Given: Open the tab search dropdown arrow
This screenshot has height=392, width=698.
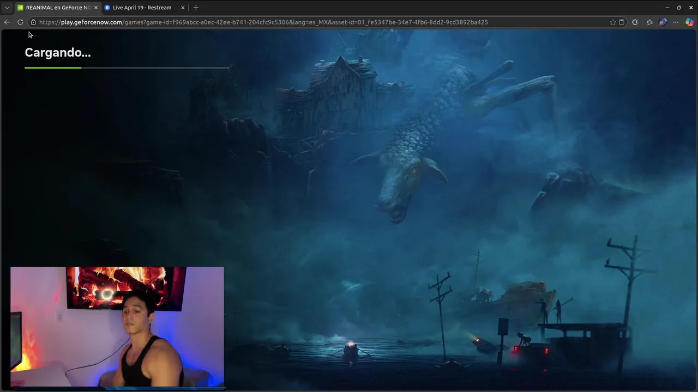Looking at the screenshot, I should click(7, 8).
